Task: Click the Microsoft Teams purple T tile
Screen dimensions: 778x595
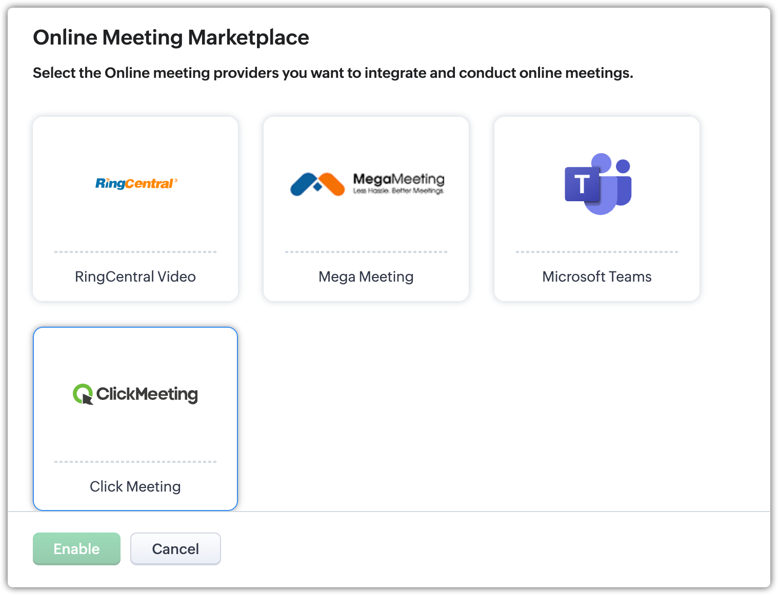Action: click(x=582, y=184)
